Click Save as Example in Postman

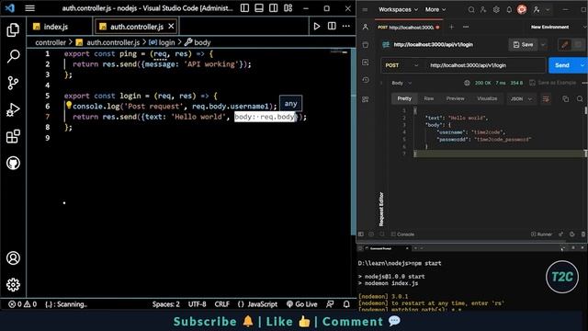553,83
